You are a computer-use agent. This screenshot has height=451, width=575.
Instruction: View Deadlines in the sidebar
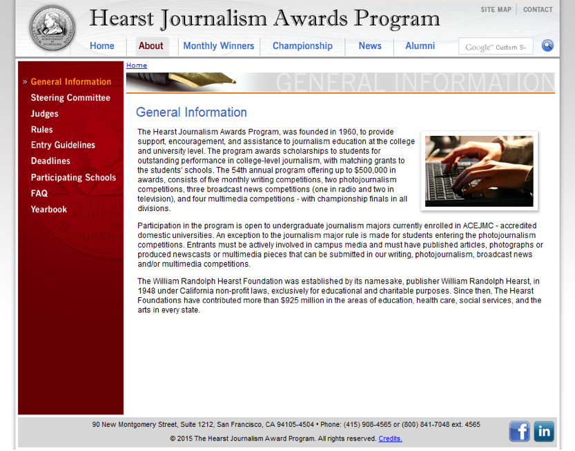click(x=50, y=161)
